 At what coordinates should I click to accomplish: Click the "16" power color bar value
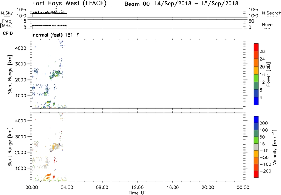(x=262, y=75)
